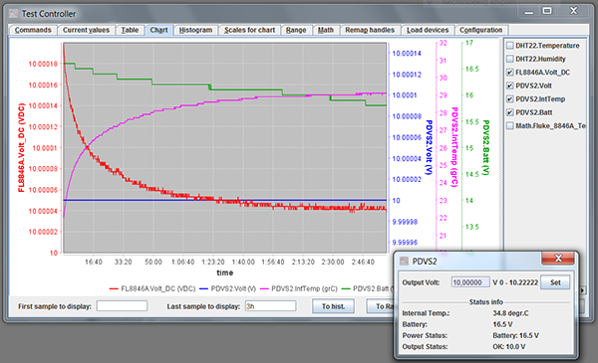
Task: Click the 'time' axis label
Action: pyautogui.click(x=224, y=272)
